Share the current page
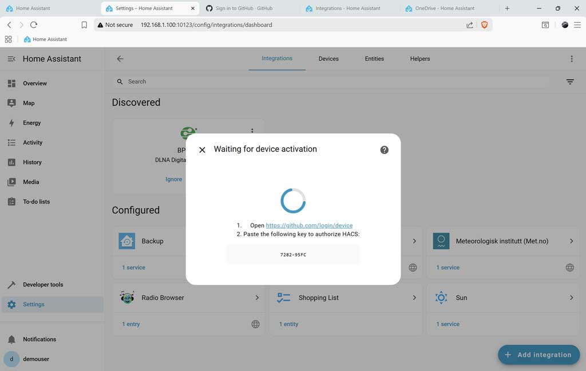The image size is (586, 371). (x=470, y=25)
